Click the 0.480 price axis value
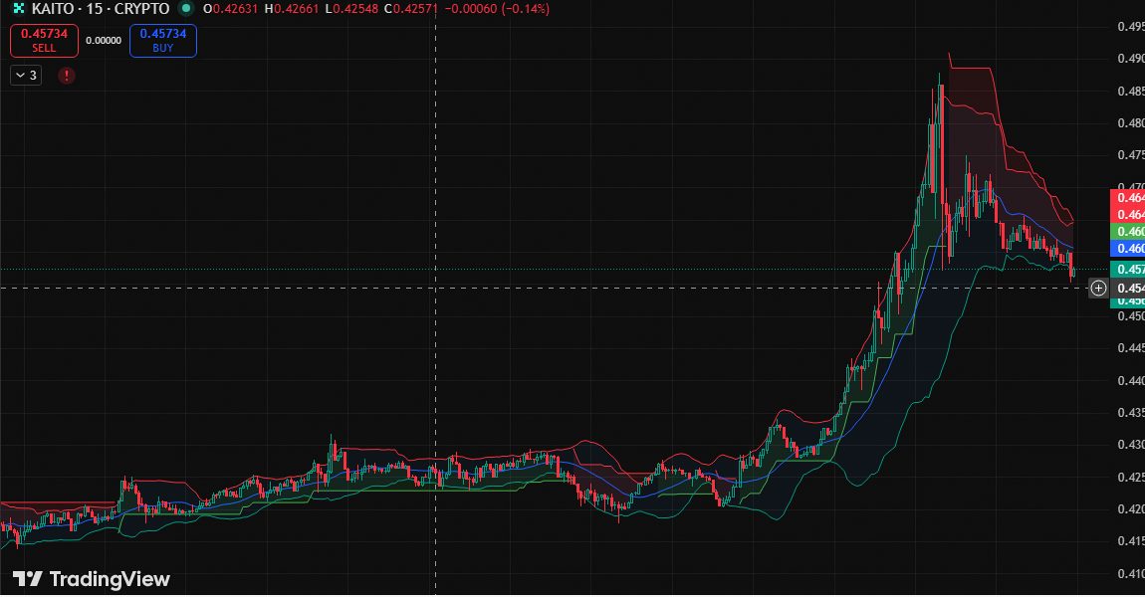The image size is (1145, 597). pos(1131,123)
